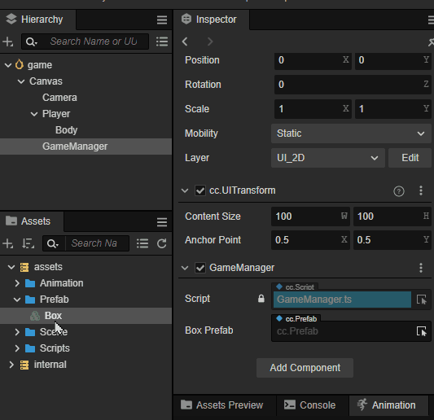Open the Assets search type magnifier dropdown
The width and height of the screenshot is (434, 420).
click(x=53, y=243)
